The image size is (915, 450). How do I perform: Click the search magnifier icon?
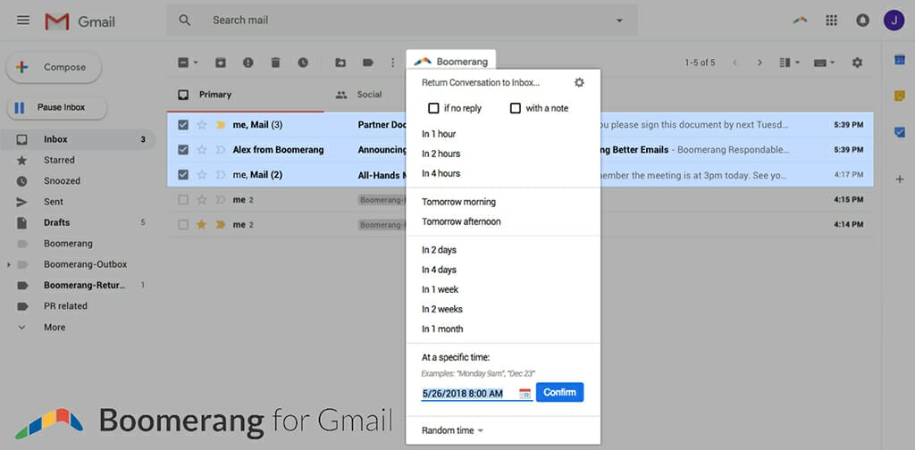(x=184, y=21)
